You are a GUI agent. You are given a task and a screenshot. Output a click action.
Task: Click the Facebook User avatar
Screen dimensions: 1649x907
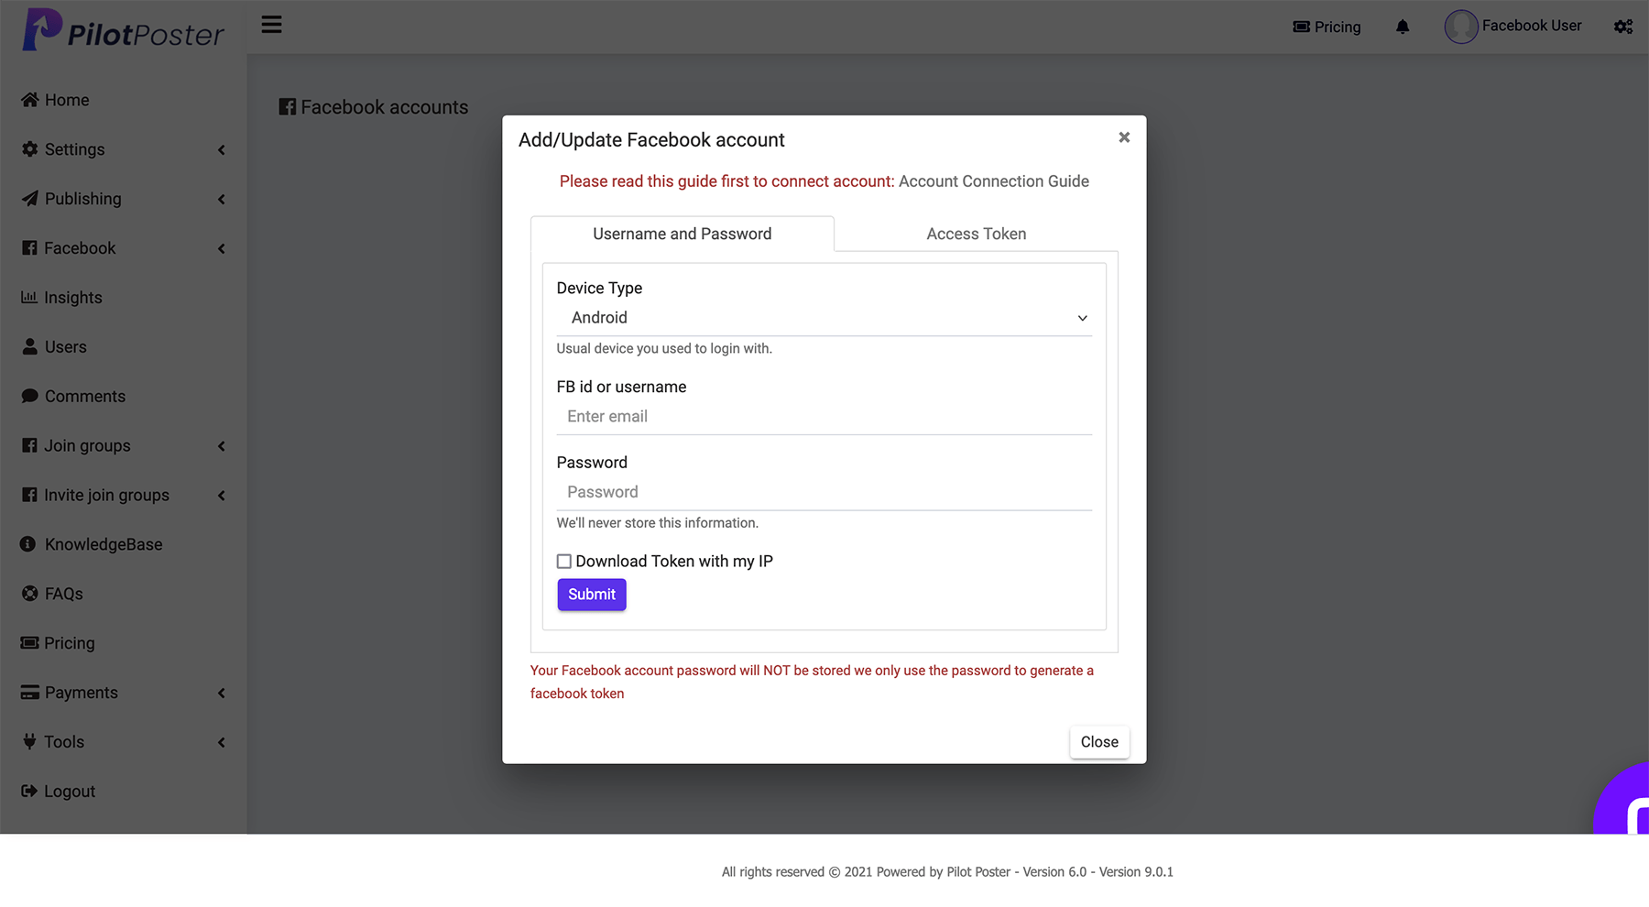coord(1461,27)
